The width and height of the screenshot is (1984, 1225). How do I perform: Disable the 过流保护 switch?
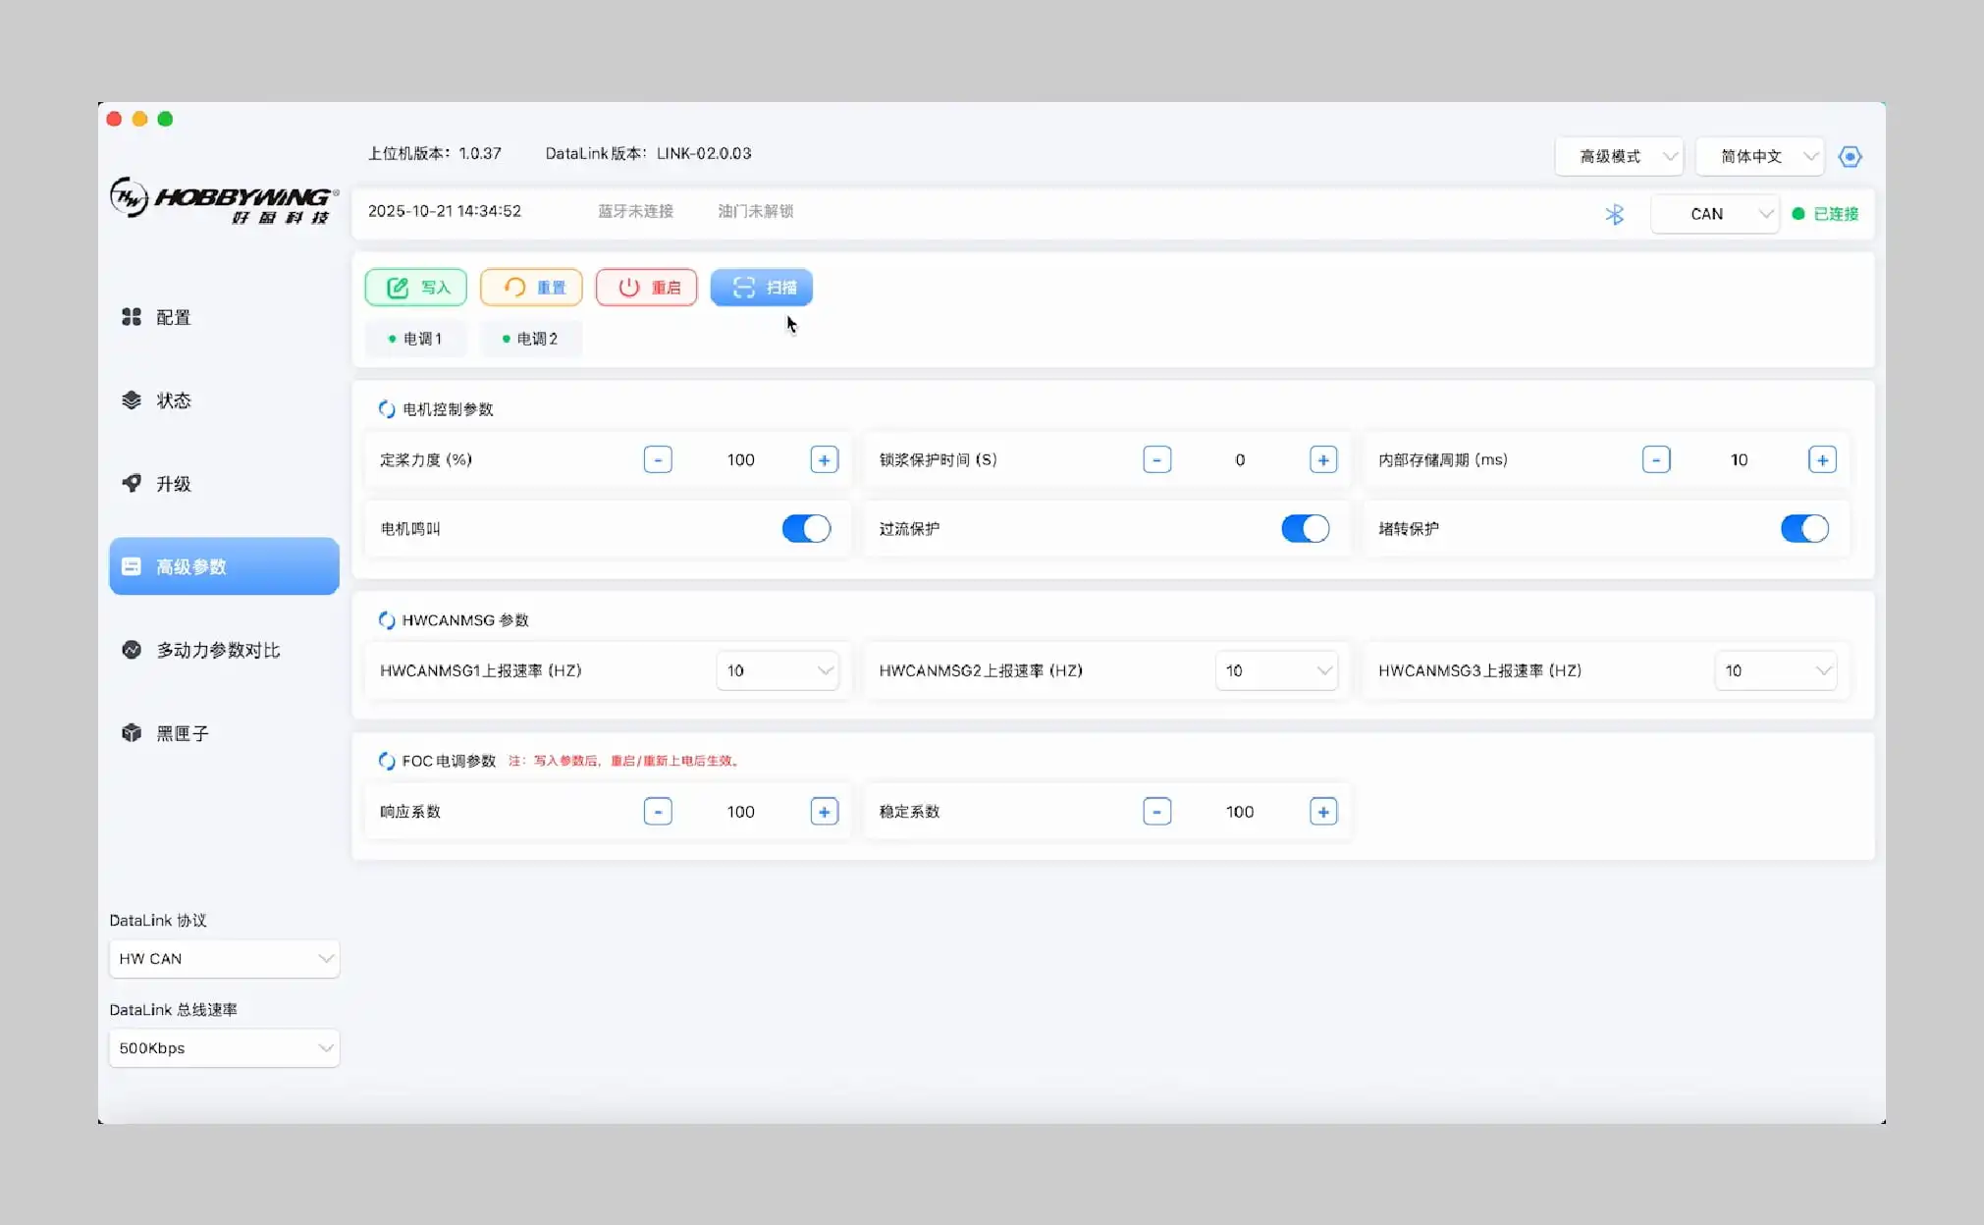(x=1305, y=529)
